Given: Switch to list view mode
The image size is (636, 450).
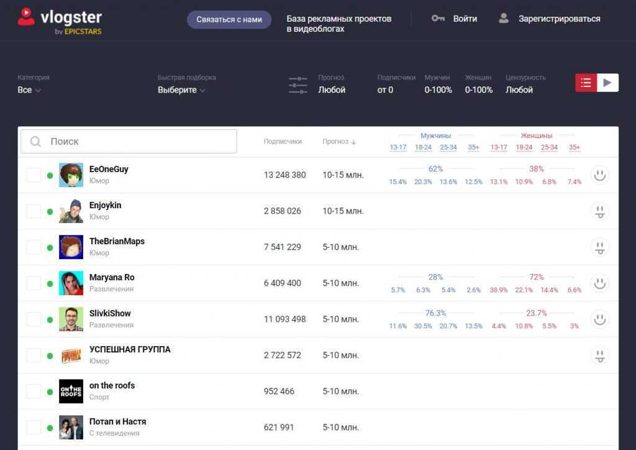Looking at the screenshot, I should (586, 83).
